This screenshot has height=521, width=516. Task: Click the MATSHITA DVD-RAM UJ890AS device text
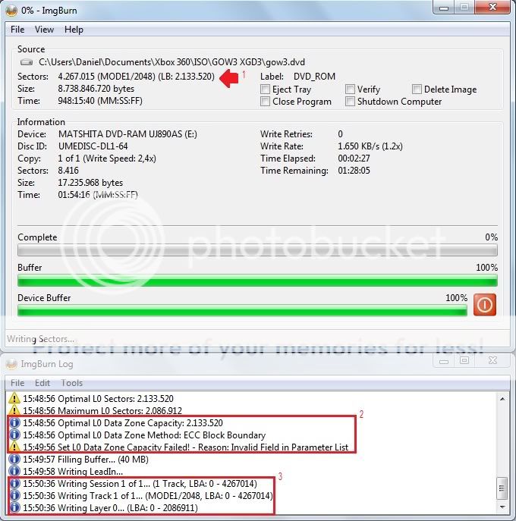pyautogui.click(x=127, y=134)
